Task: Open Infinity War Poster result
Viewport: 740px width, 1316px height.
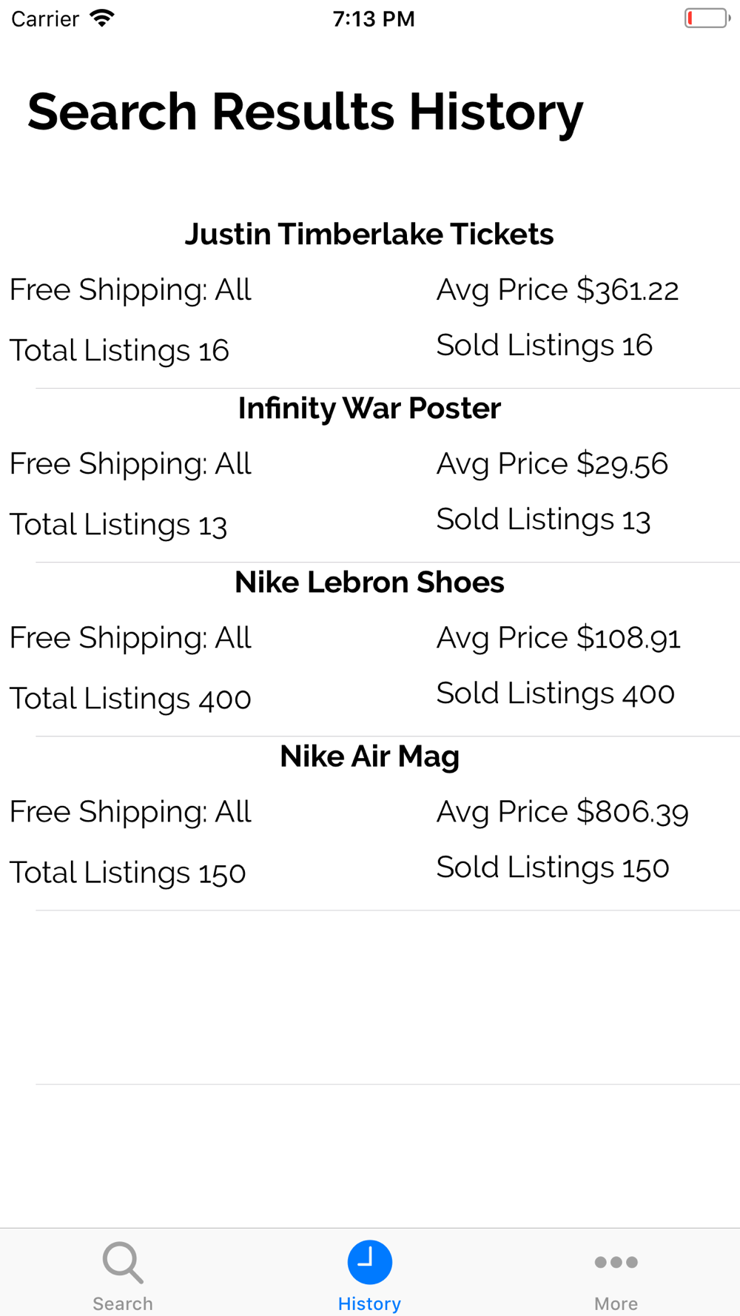Action: tap(369, 408)
